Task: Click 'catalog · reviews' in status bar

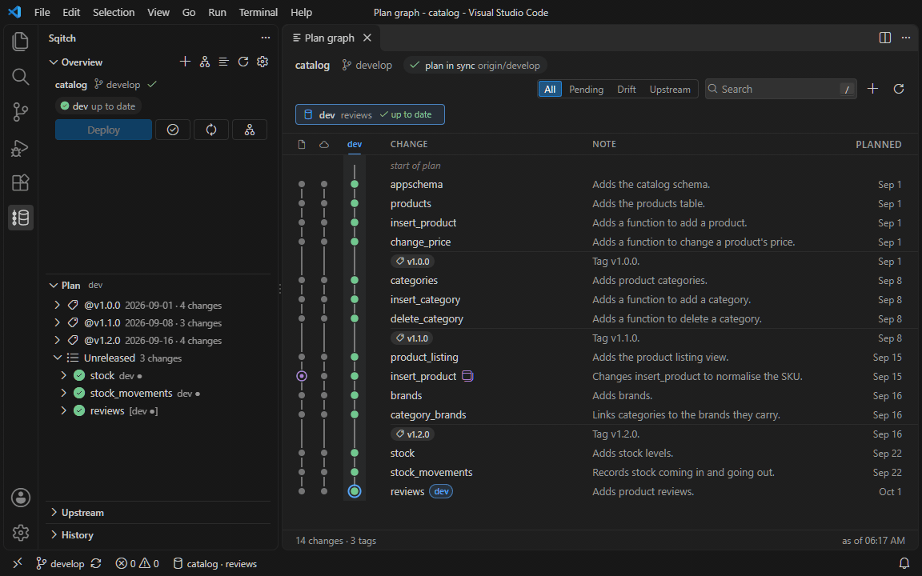Action: [x=215, y=564]
